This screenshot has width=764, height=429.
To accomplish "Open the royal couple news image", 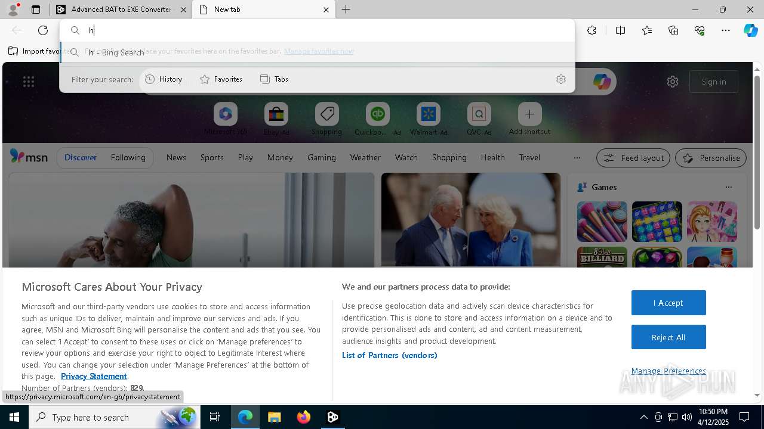I will [x=471, y=220].
